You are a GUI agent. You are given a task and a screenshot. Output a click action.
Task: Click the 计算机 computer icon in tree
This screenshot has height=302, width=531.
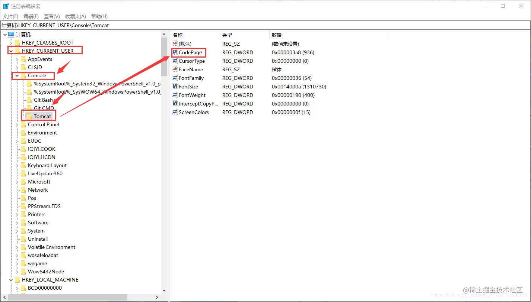click(12, 35)
